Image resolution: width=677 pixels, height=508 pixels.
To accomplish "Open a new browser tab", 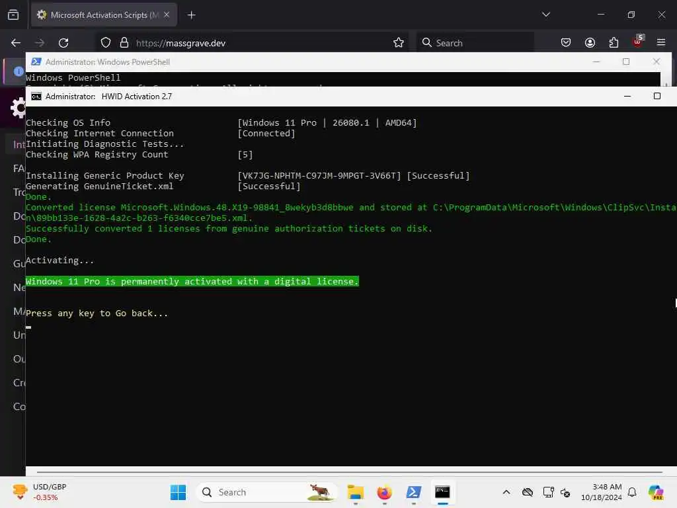I will click(x=191, y=15).
